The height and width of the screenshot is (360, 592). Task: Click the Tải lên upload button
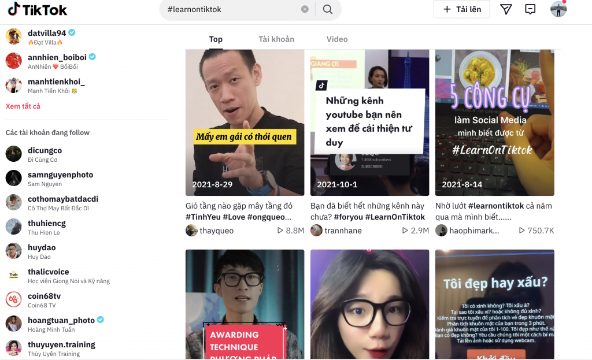(x=461, y=9)
